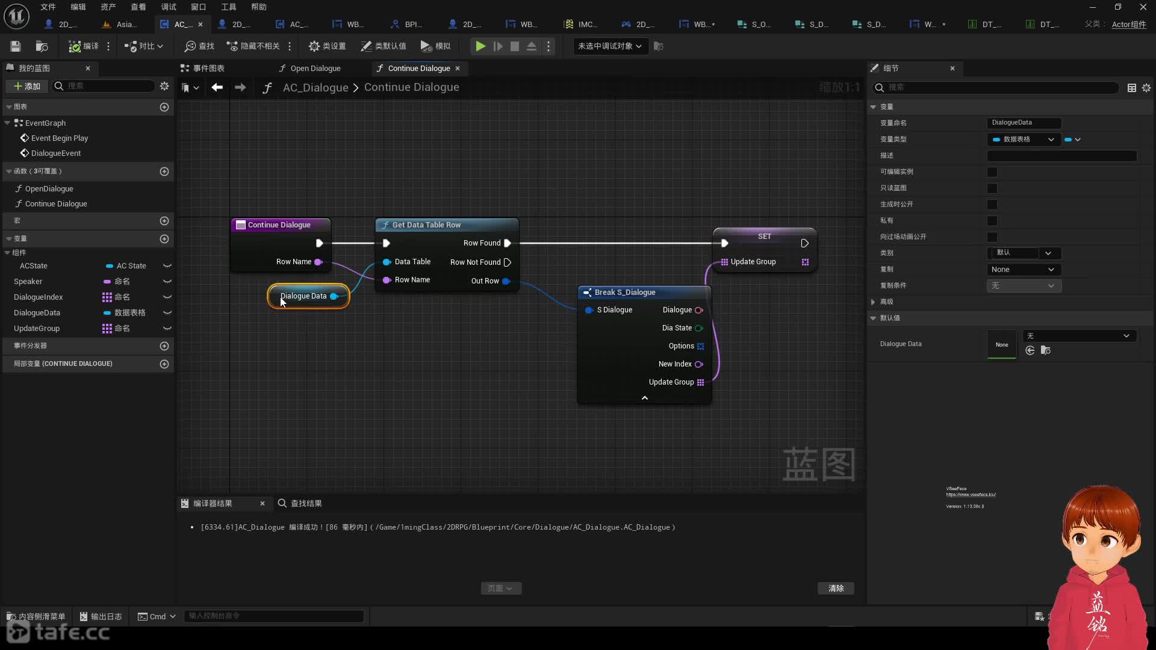This screenshot has height=650, width=1156.
Task: Open My Blueprint settings gear
Action: click(164, 86)
